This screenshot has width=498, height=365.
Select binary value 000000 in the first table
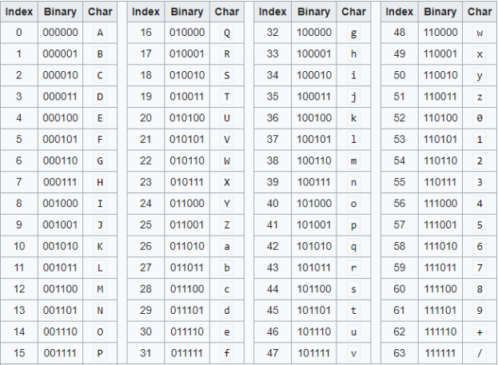(x=60, y=33)
